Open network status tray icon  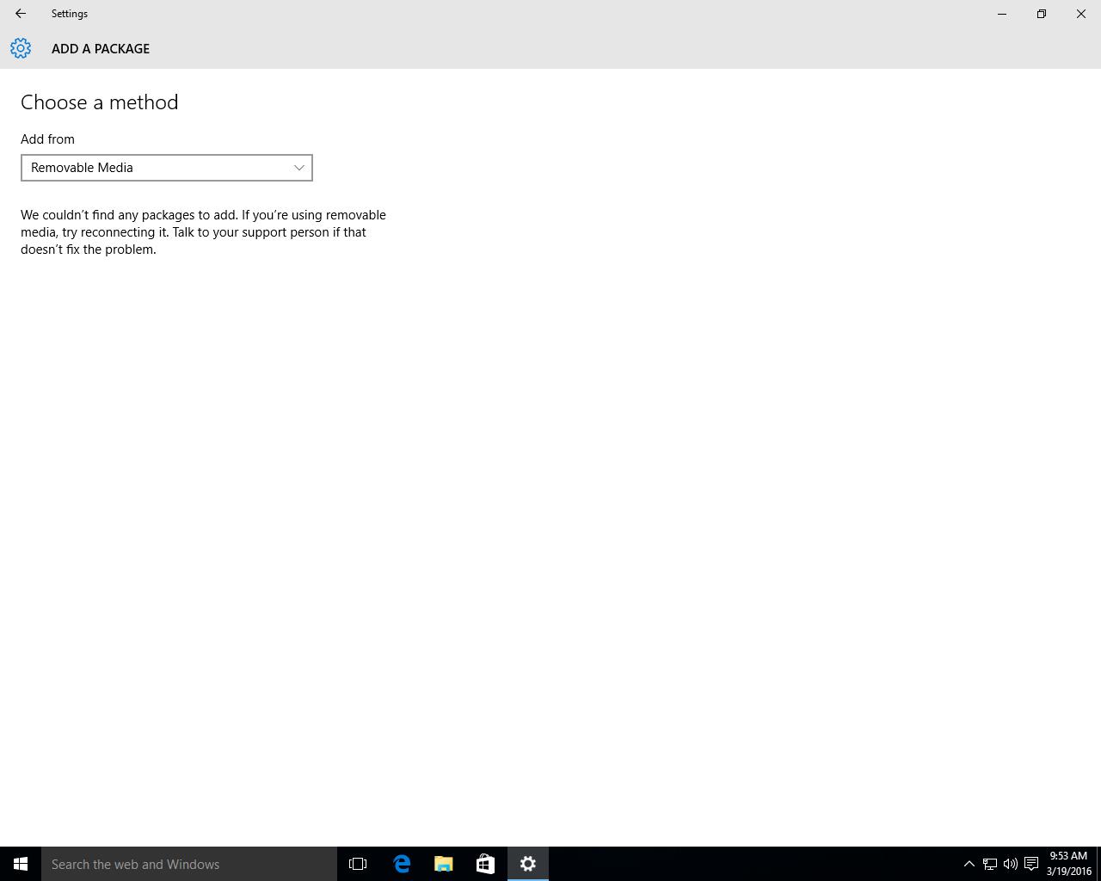click(990, 864)
